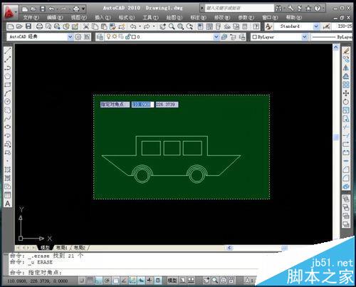The width and height of the screenshot is (356, 287).
Task: Choose the Circle tool in the left toolbar
Action: 8,102
